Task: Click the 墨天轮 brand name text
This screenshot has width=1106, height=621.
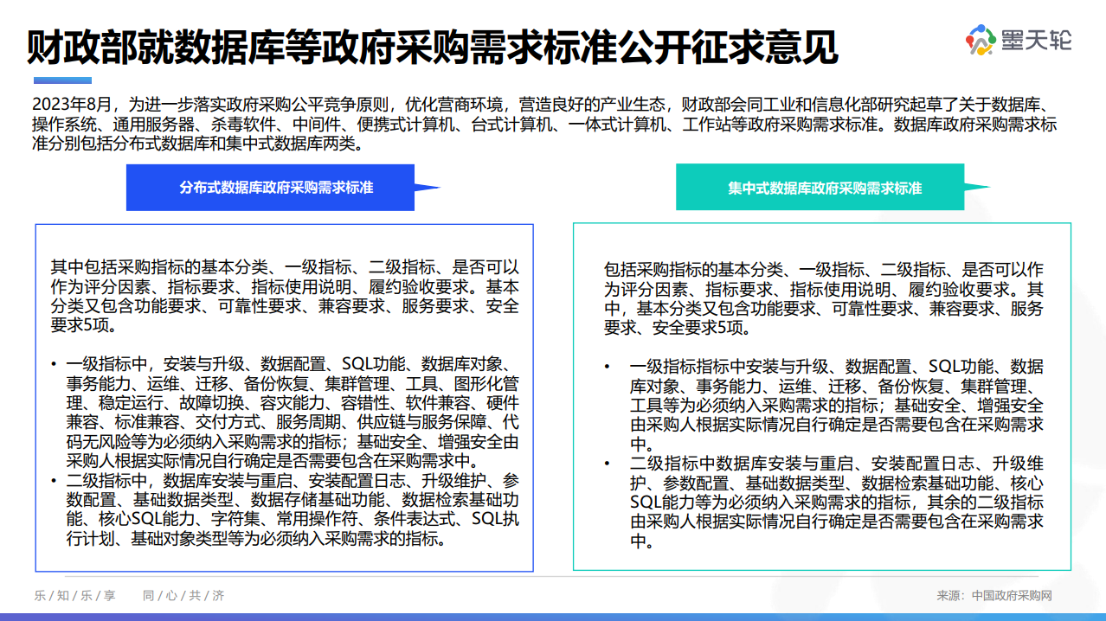Action: click(x=1035, y=40)
